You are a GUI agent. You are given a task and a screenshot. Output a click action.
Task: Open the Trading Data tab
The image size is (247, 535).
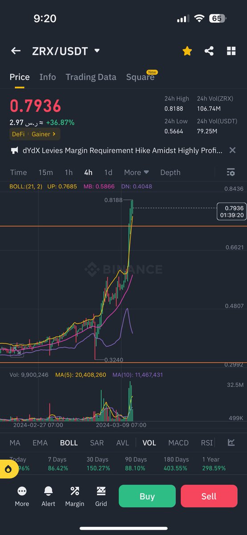click(x=91, y=77)
